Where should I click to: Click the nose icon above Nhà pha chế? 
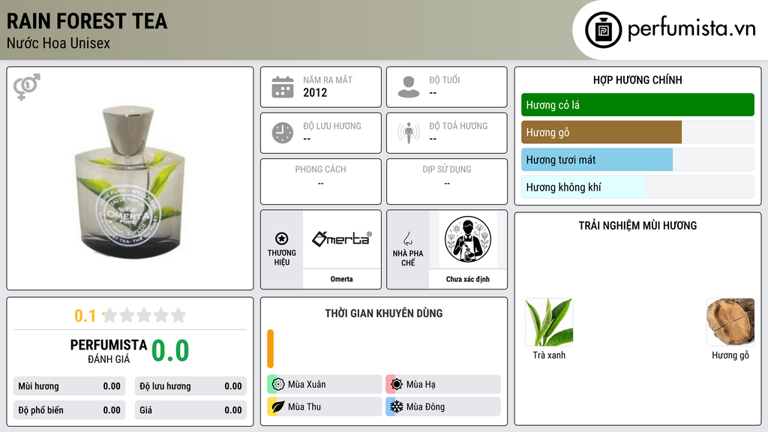point(407,238)
